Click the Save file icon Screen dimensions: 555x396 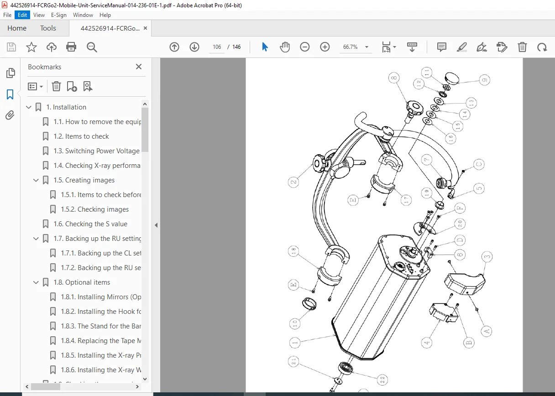point(11,47)
